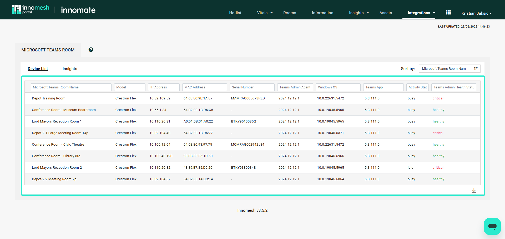Expand the Vitals menu
Screen dimensions: 505x239
[x=265, y=13]
